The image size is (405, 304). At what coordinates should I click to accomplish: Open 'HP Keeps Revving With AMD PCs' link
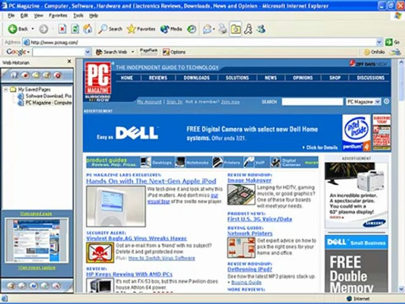129,274
